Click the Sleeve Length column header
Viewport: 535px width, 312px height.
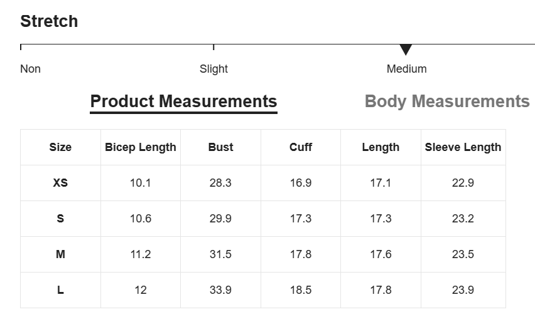(x=463, y=147)
